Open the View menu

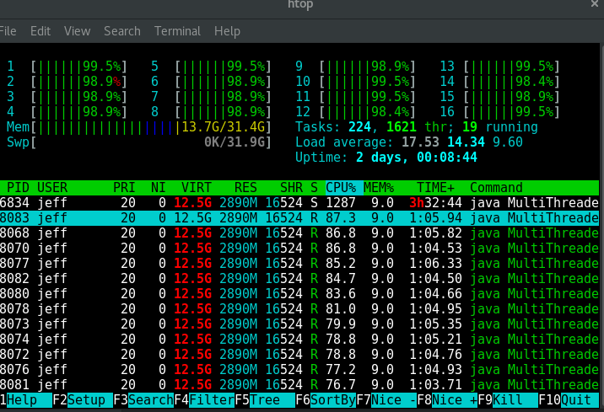click(77, 30)
